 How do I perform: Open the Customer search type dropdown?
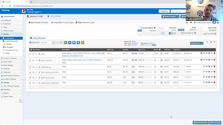tap(164, 11)
